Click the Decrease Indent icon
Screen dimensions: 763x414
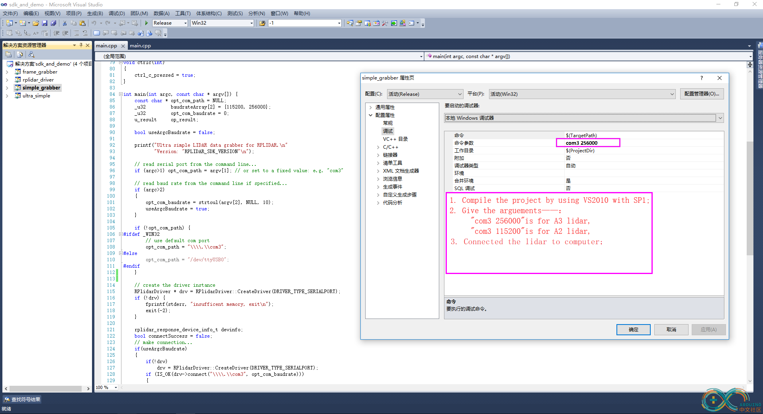point(56,33)
